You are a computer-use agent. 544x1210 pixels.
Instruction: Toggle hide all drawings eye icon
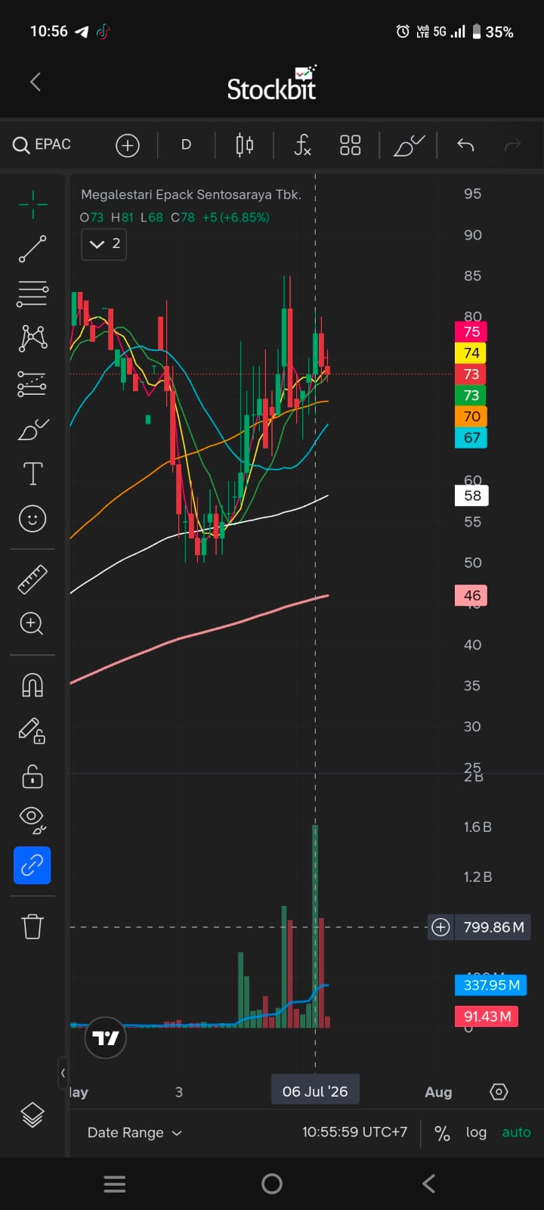[32, 820]
